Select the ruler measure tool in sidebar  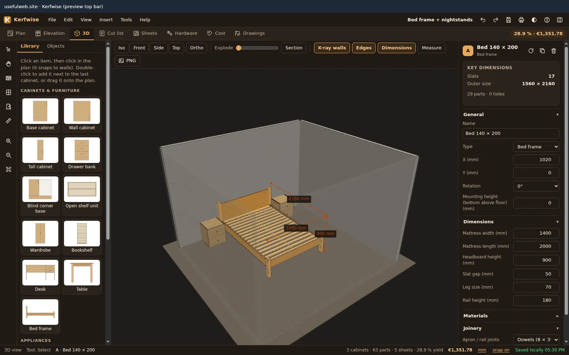point(9,121)
